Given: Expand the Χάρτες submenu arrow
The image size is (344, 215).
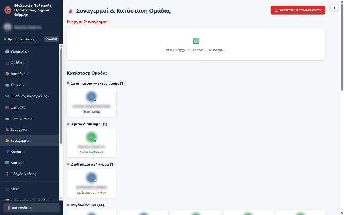Looking at the screenshot, I should coord(24,163).
